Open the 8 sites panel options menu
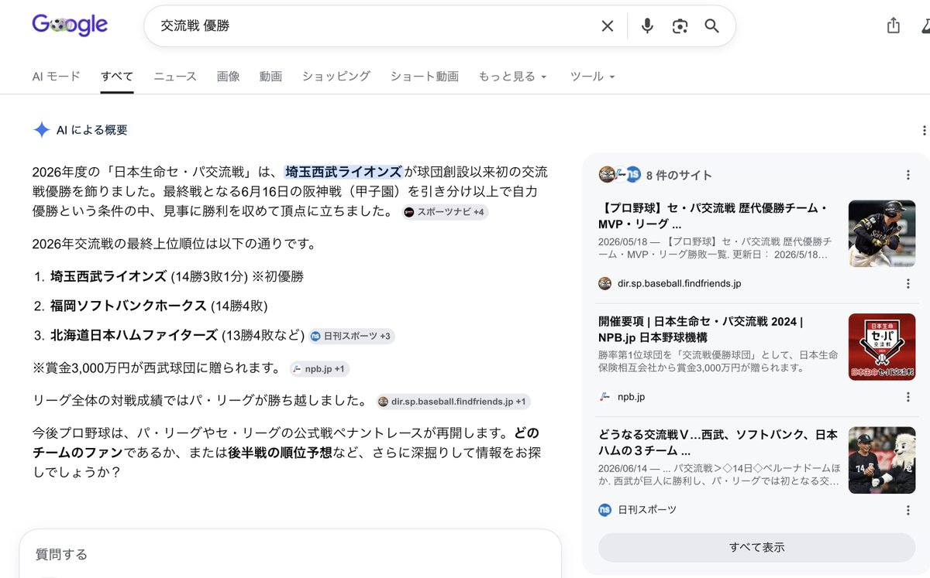This screenshot has width=930, height=578. (x=908, y=176)
